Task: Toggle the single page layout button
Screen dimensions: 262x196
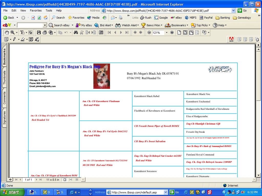Action: click(x=65, y=180)
